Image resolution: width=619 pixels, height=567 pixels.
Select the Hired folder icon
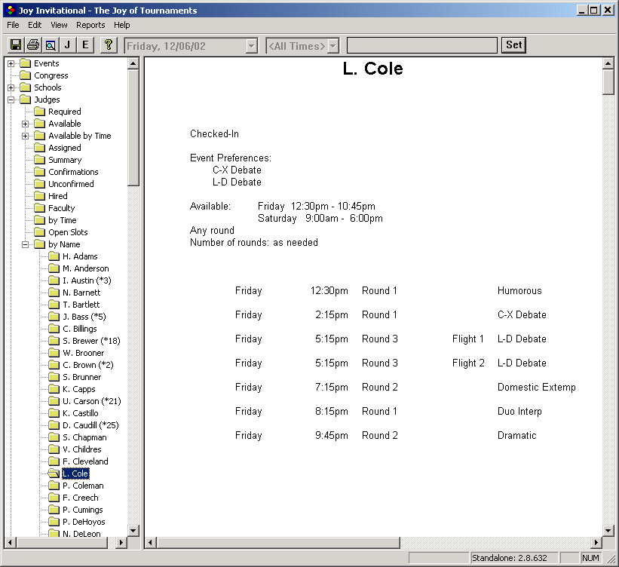point(39,196)
